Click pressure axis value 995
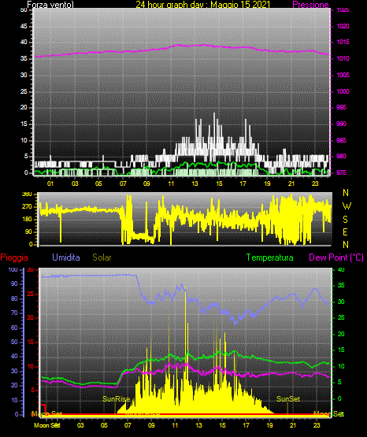The height and width of the screenshot is (437, 367). (341, 107)
